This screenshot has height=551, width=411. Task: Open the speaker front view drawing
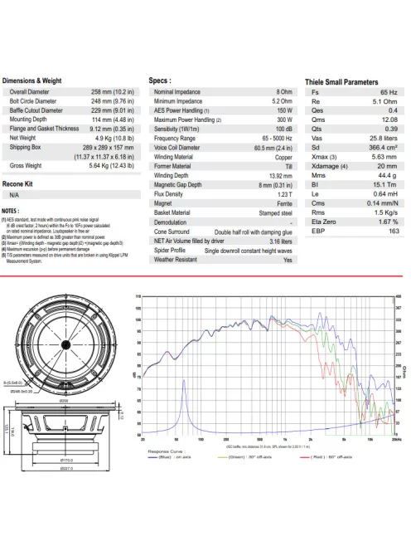[x=65, y=344]
